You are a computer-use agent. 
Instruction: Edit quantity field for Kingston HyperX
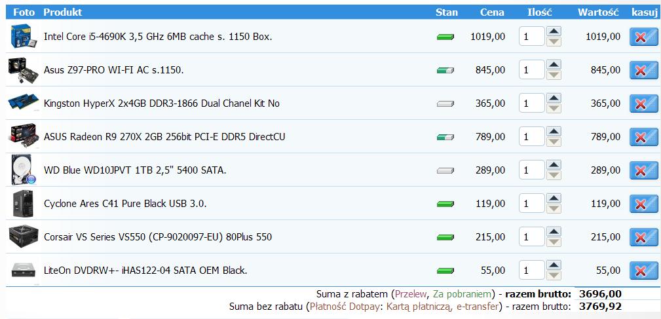[531, 103]
